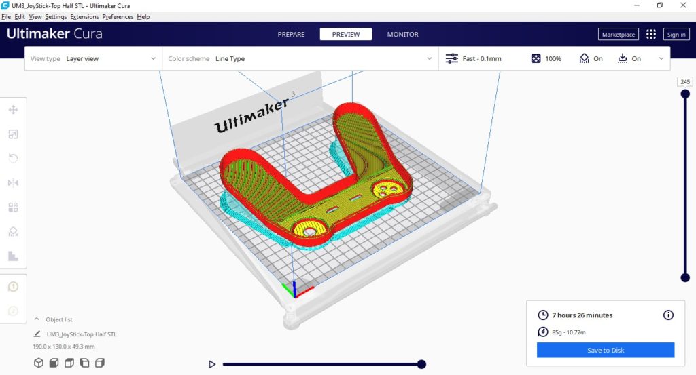696x375 pixels.
Task: Open the View type dropdown
Action: (x=93, y=58)
